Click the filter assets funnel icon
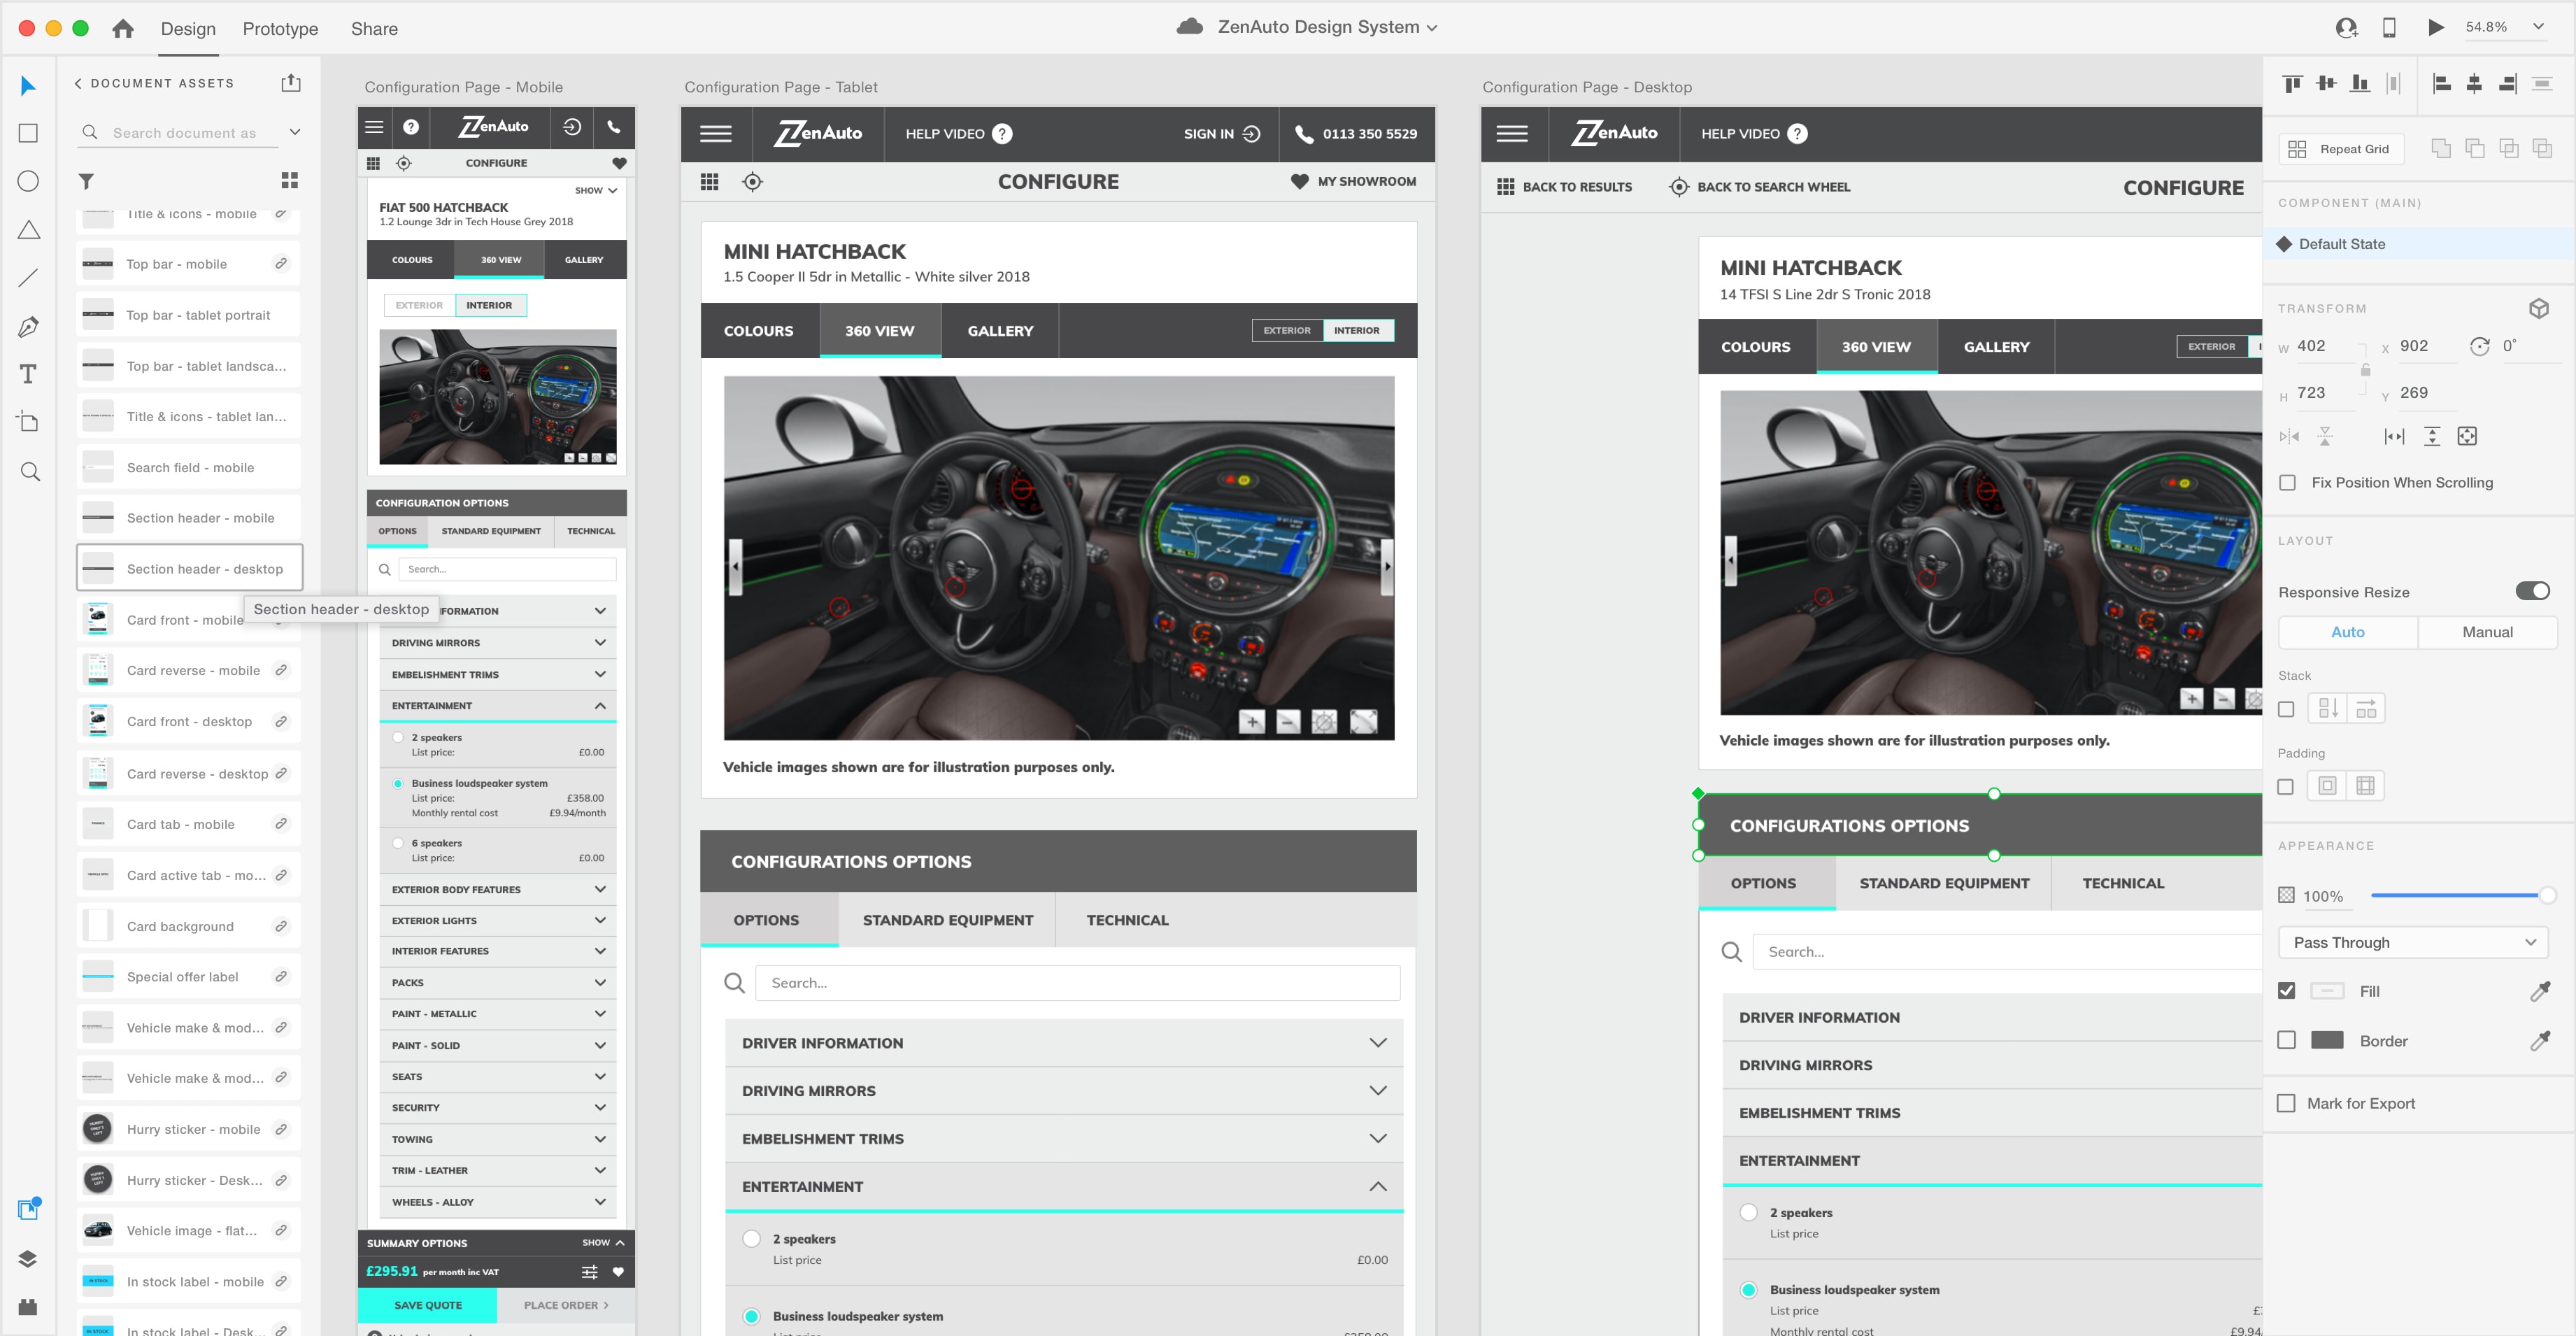The height and width of the screenshot is (1336, 2576). 87,181
